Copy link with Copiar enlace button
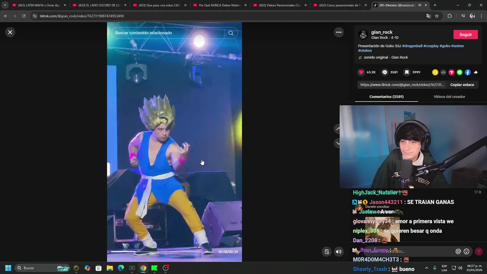487x274 pixels. click(462, 85)
